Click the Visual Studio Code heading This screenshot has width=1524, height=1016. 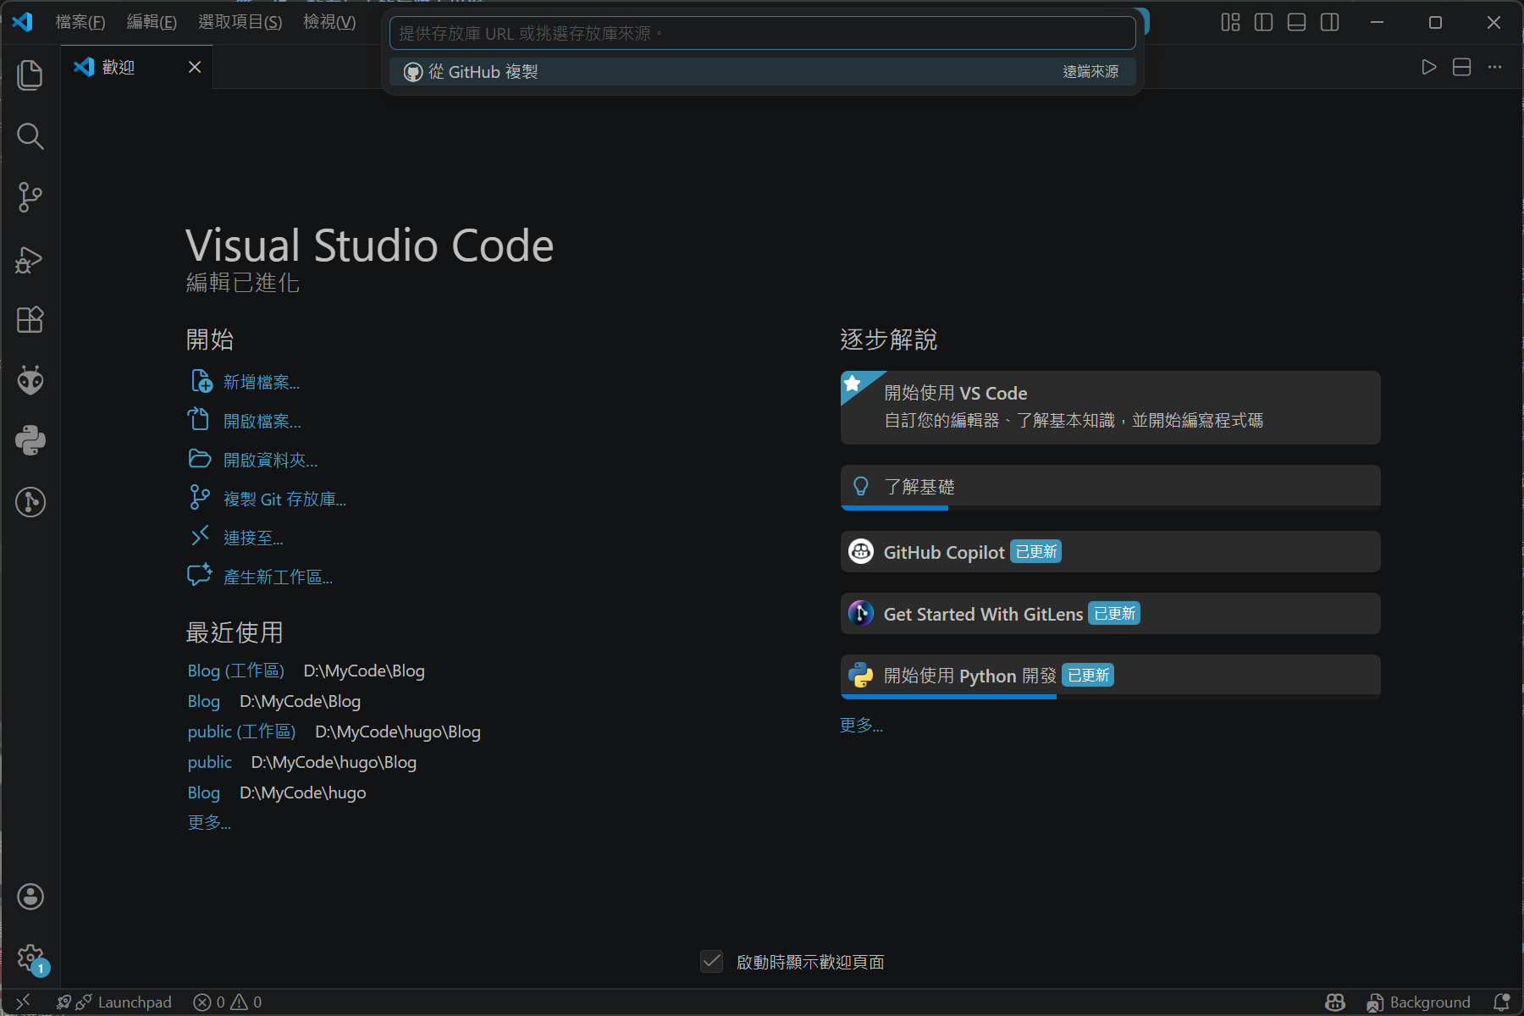click(x=369, y=246)
